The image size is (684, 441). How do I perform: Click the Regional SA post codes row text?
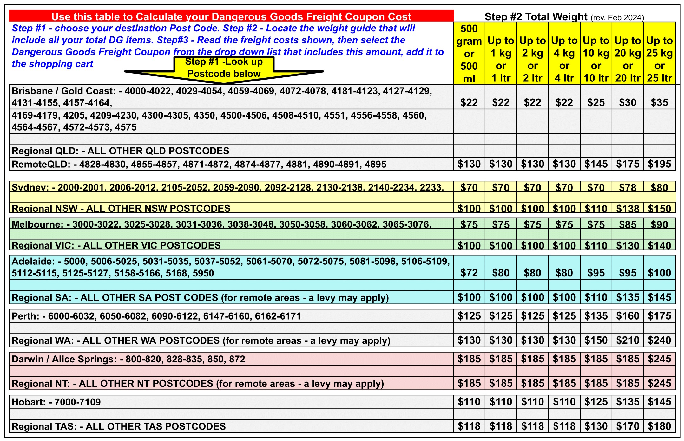tap(200, 298)
